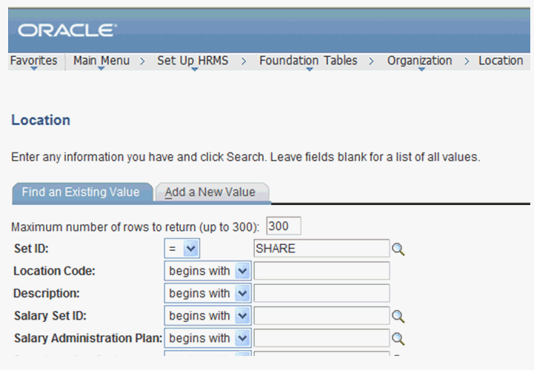Click the maximum rows input field
The image size is (534, 370).
tap(284, 226)
